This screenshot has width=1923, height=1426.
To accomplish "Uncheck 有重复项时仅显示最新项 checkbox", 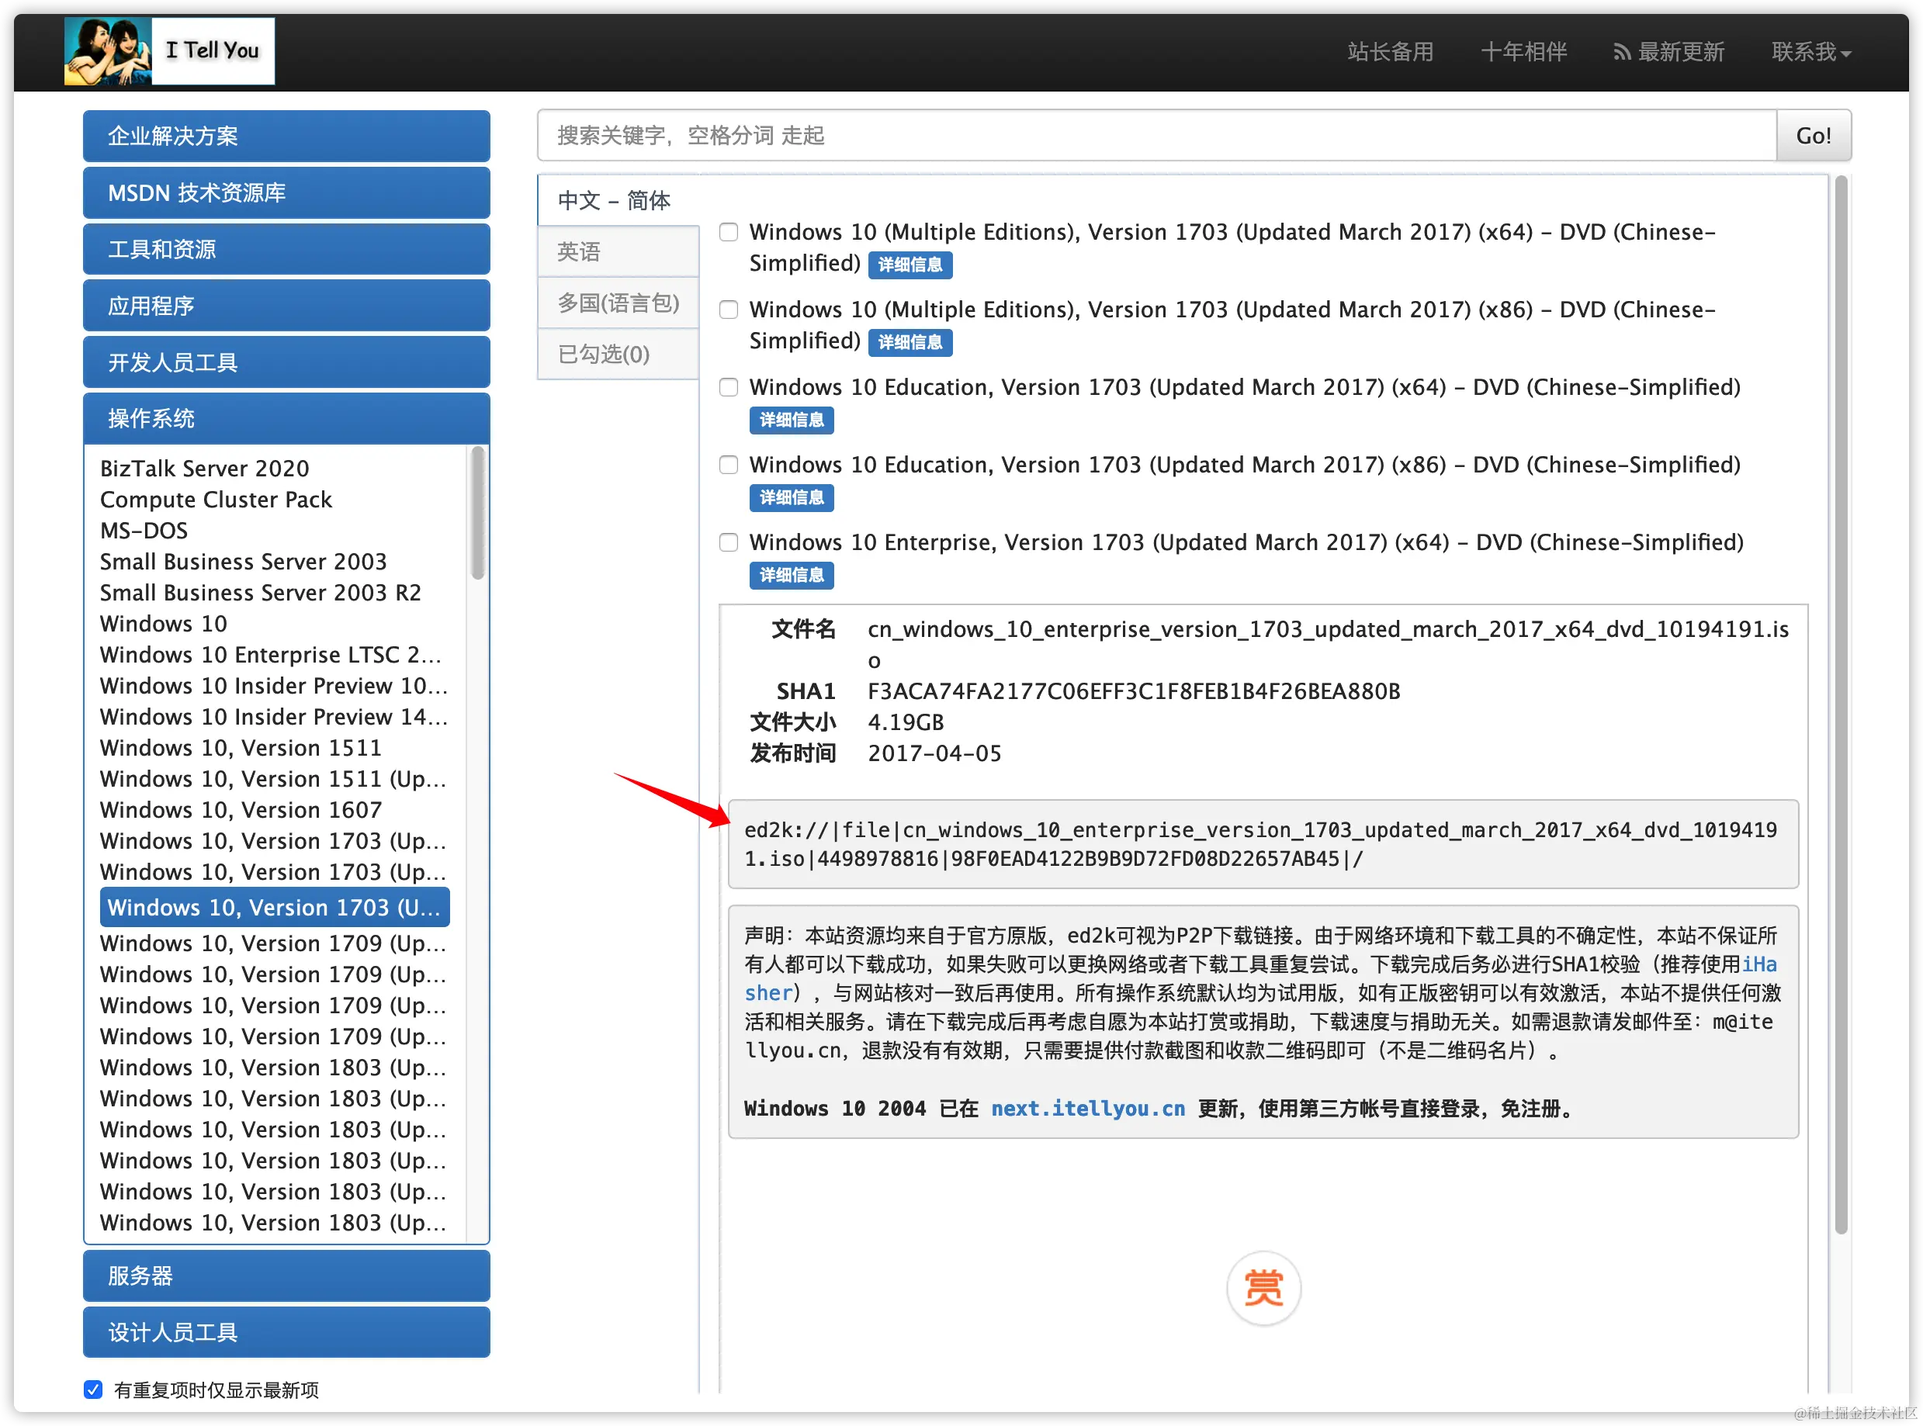I will pos(93,1389).
